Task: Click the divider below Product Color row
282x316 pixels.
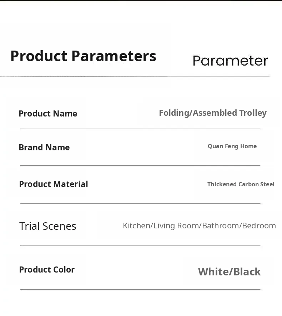Action: tap(140, 289)
